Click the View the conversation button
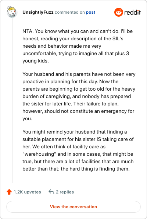 (73, 207)
